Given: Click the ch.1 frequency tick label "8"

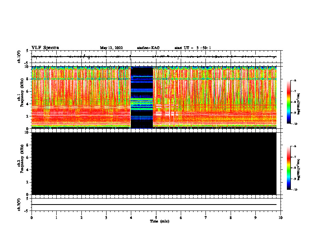Looking at the screenshot, I should pyautogui.click(x=28, y=79).
